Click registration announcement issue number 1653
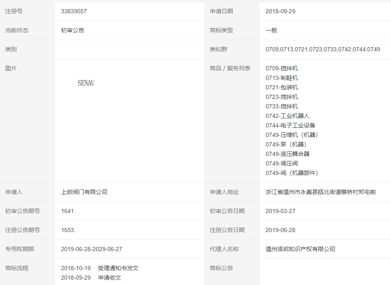This screenshot has width=391, height=285. click(67, 230)
